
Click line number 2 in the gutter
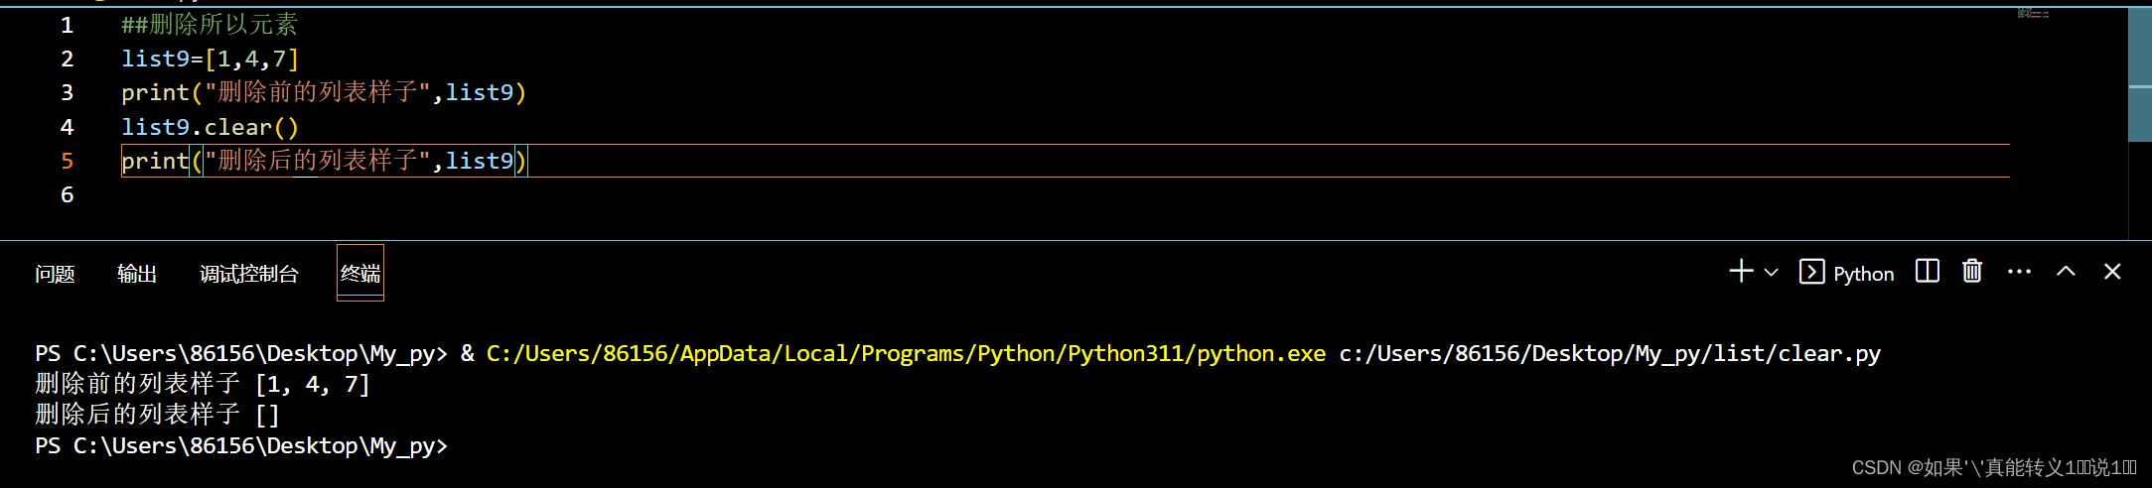tap(67, 59)
